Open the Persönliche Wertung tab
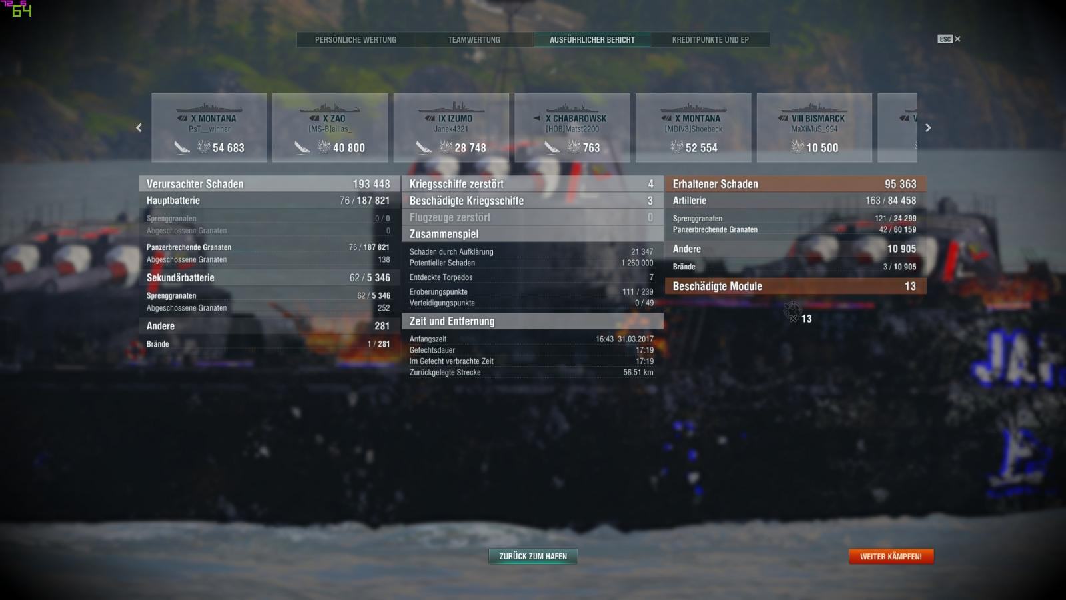1066x600 pixels. coord(356,40)
